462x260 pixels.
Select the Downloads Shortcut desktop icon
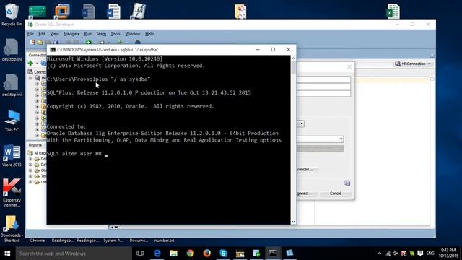[12, 229]
